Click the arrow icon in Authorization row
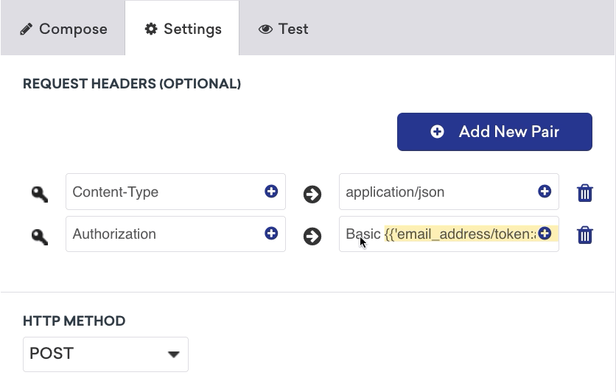The image size is (616, 392). click(x=312, y=237)
